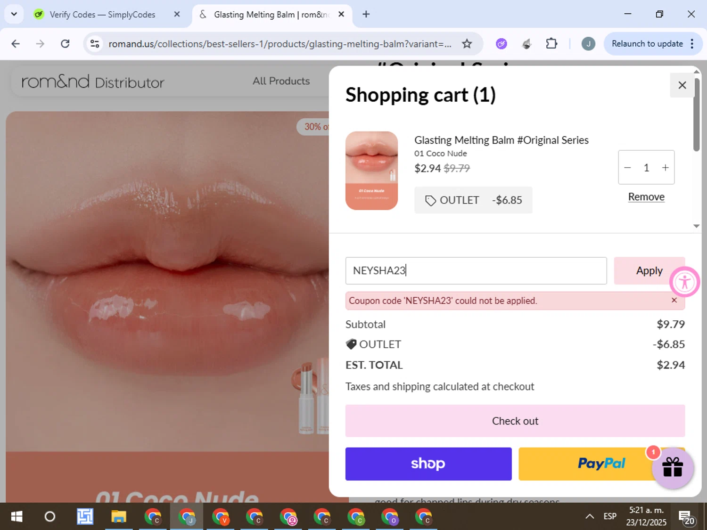Screen dimensions: 707x530
Task: Switch to Verify Codes SimplyCodes tab
Action: (x=102, y=15)
